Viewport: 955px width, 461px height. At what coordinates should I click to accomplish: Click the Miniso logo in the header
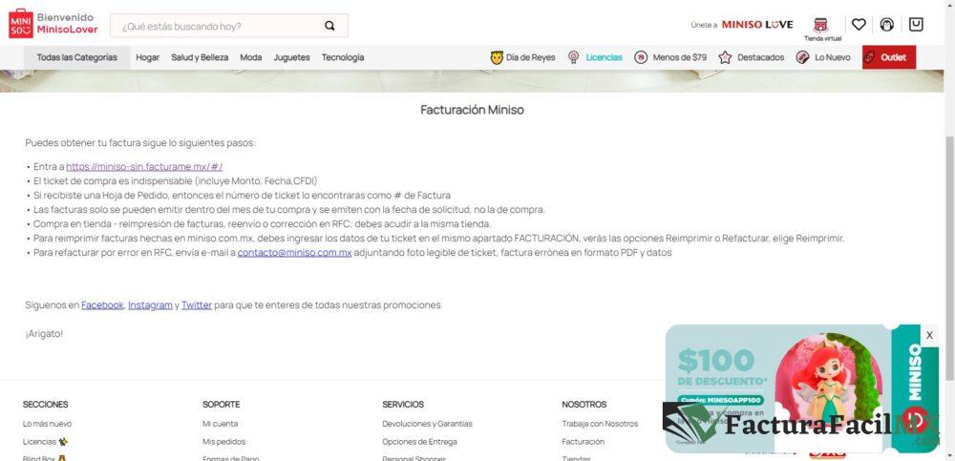tap(21, 24)
